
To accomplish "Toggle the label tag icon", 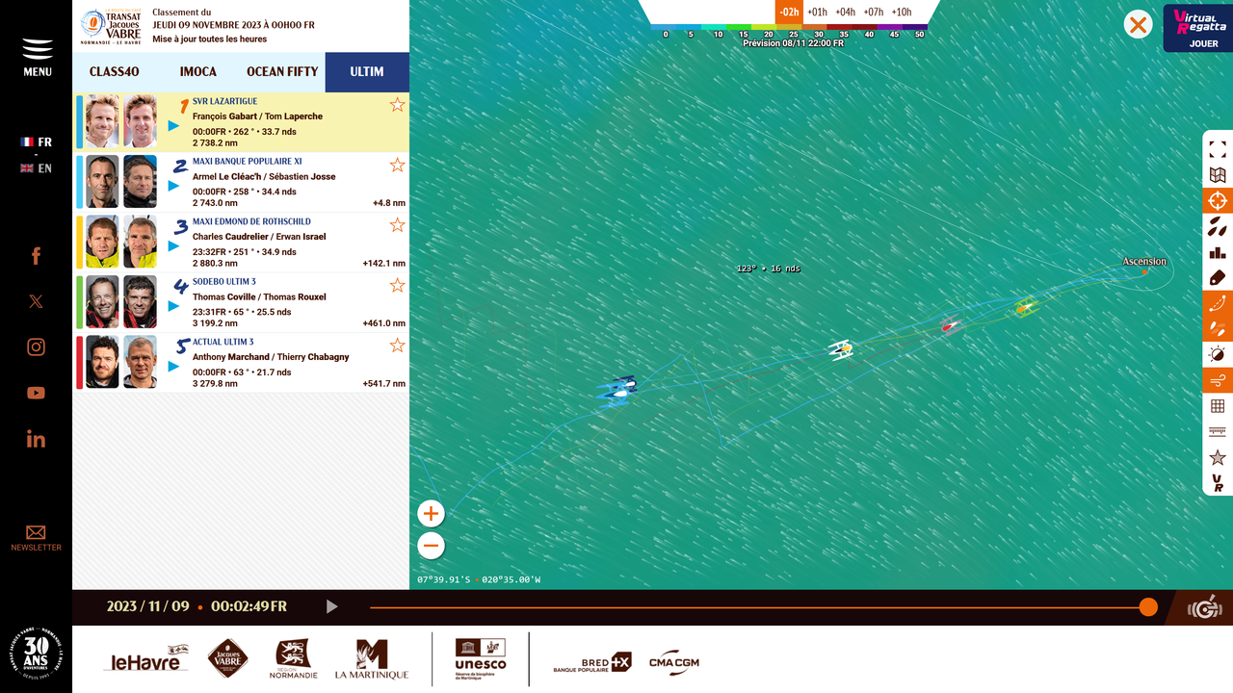I will pyautogui.click(x=1218, y=278).
